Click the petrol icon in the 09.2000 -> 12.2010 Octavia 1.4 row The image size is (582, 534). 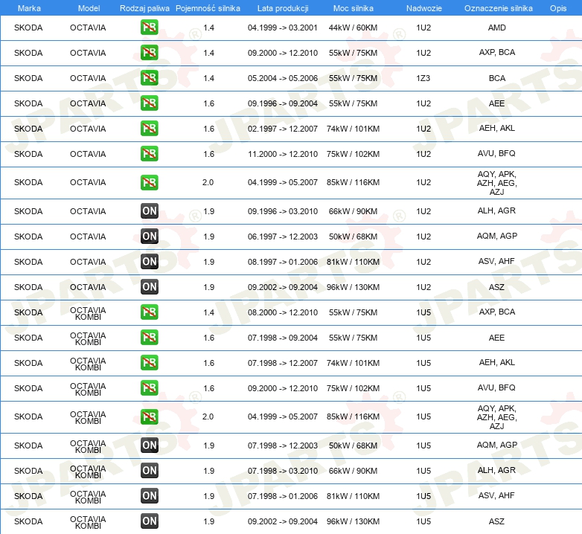(149, 53)
